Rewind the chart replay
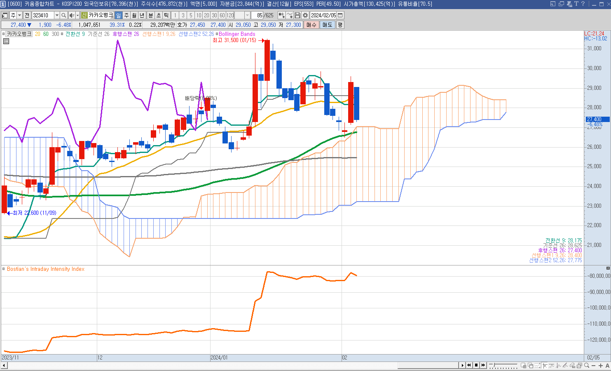Viewport: 611px width, 371px height. pos(469,365)
